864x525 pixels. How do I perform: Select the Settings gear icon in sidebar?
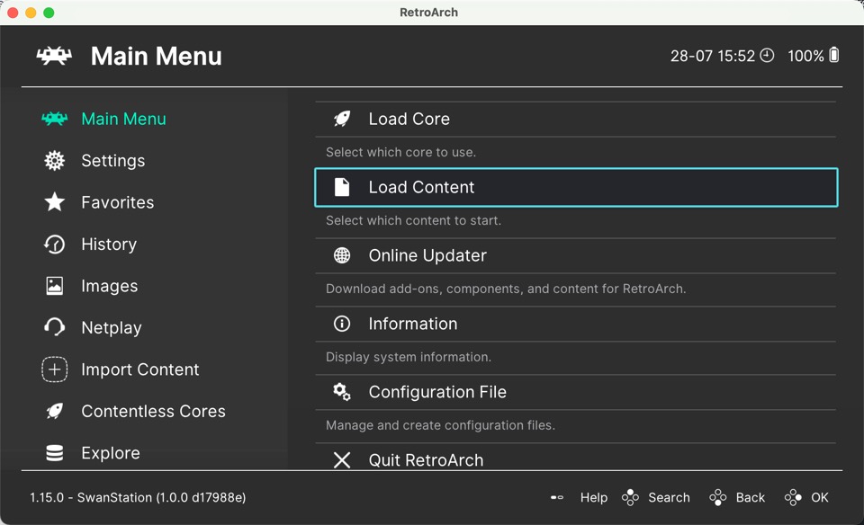[54, 160]
